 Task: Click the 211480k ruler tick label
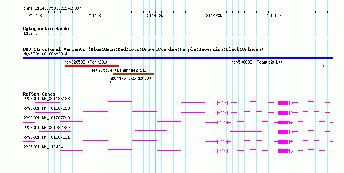[274, 15]
